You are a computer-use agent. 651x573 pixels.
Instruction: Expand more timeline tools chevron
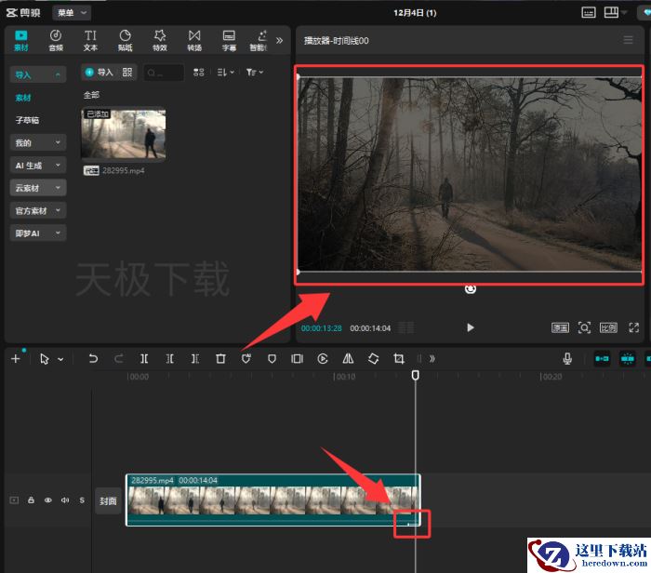click(x=432, y=358)
